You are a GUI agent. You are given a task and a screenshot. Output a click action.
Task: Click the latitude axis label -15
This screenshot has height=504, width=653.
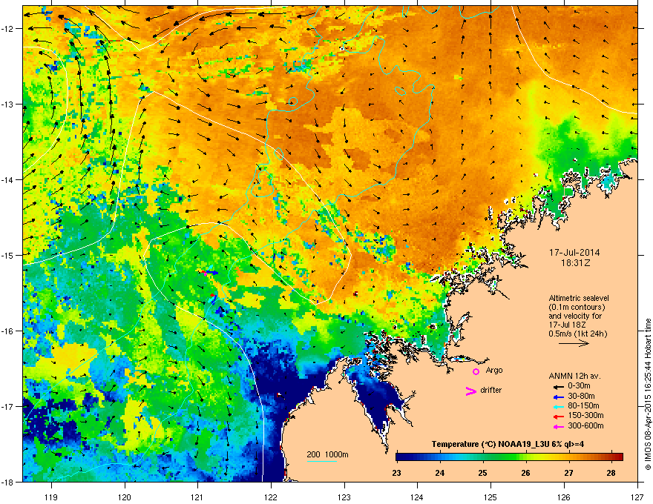9,255
